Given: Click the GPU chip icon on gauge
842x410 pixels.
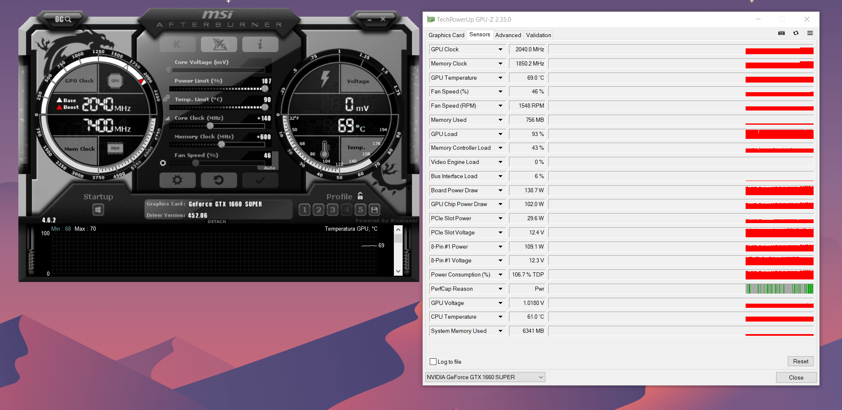Looking at the screenshot, I should tap(115, 81).
